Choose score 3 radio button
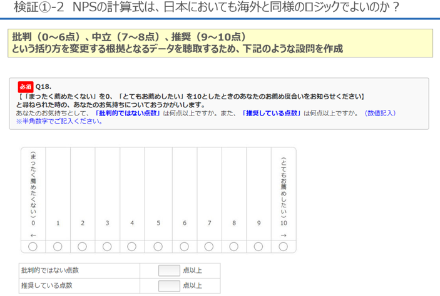Screen dimensions: 440x296 tap(107, 247)
